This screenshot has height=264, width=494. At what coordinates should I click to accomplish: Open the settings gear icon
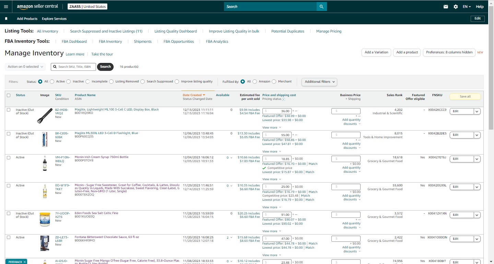456,6
